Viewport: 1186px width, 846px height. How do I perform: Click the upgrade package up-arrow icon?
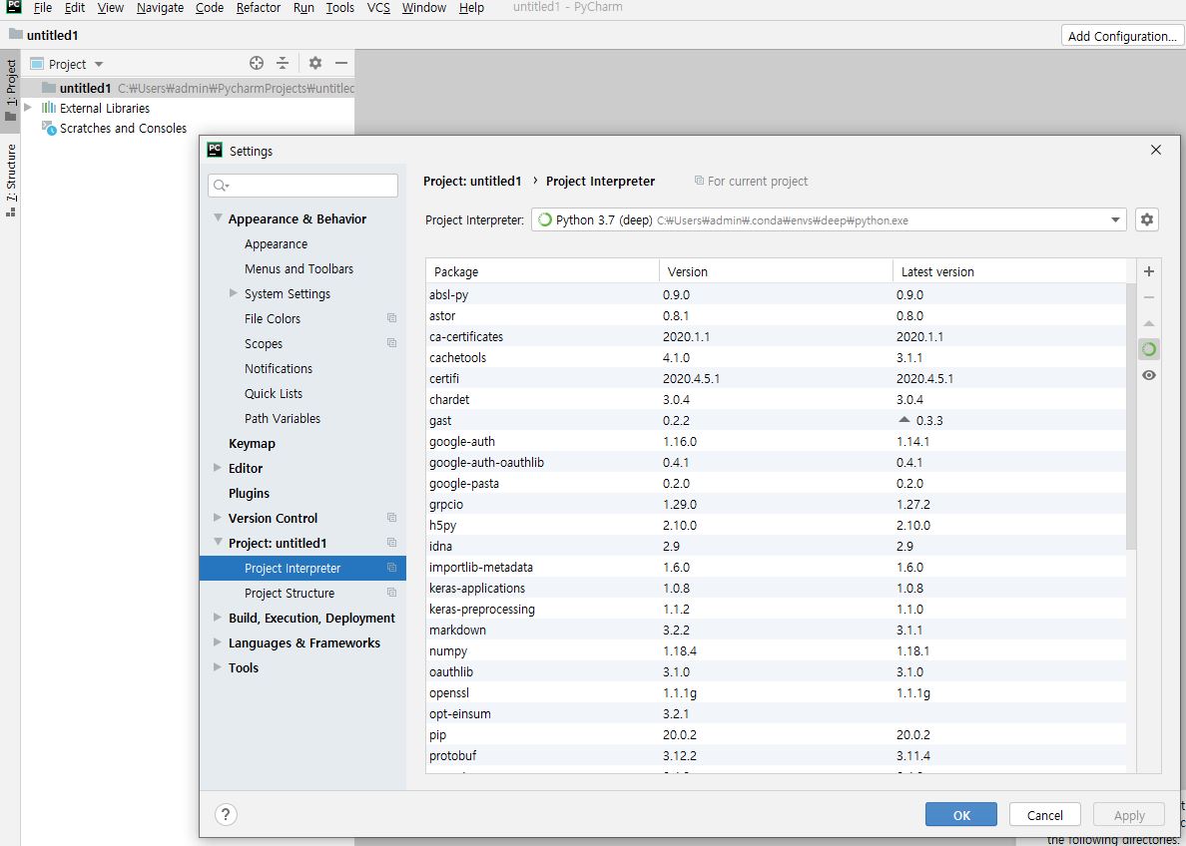[x=1148, y=323]
